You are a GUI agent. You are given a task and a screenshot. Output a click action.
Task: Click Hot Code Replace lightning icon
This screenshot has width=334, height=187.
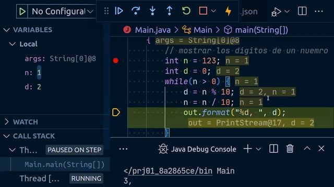[228, 11]
